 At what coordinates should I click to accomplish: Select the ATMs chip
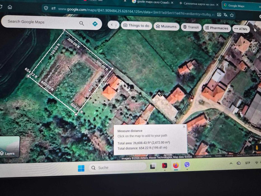pos(241,29)
